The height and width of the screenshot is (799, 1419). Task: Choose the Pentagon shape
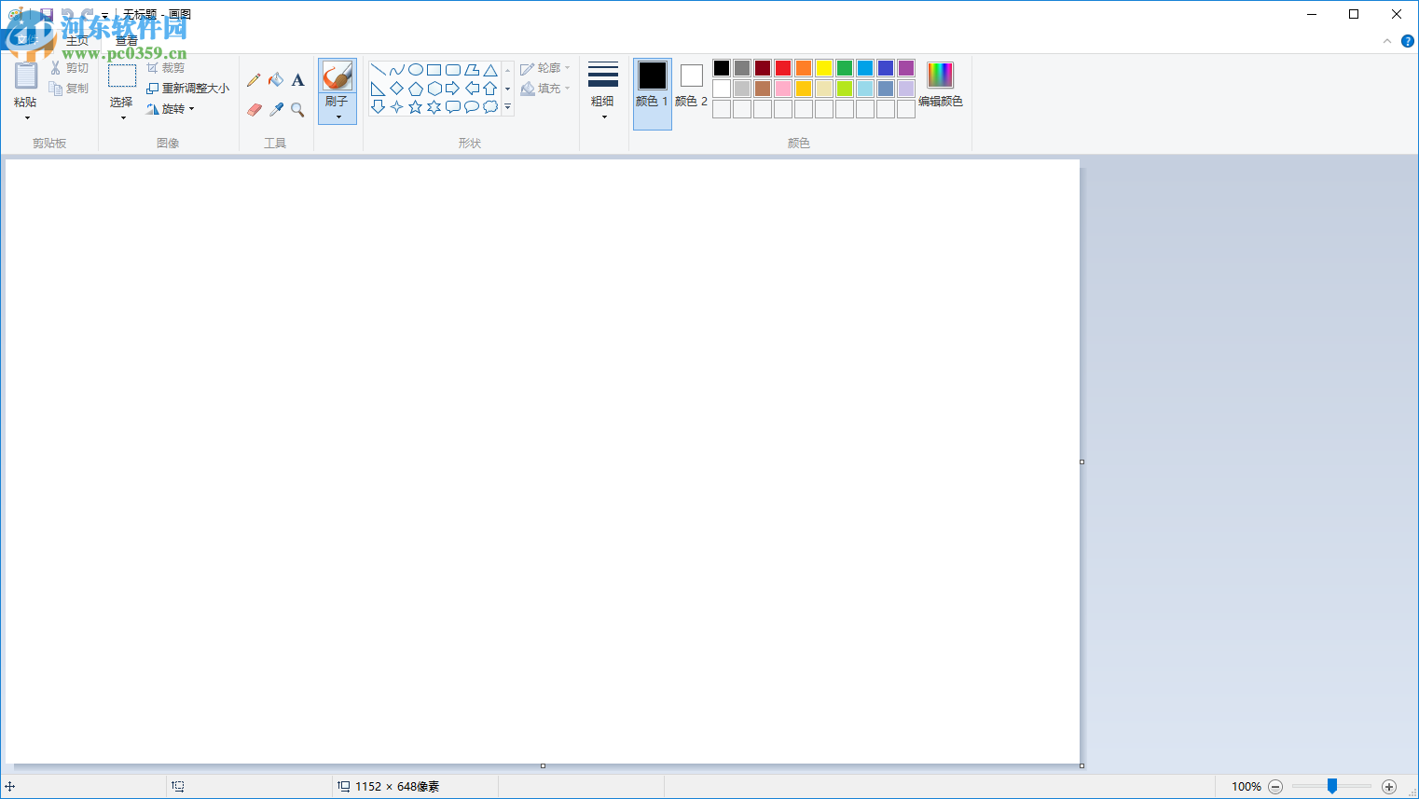(x=415, y=89)
